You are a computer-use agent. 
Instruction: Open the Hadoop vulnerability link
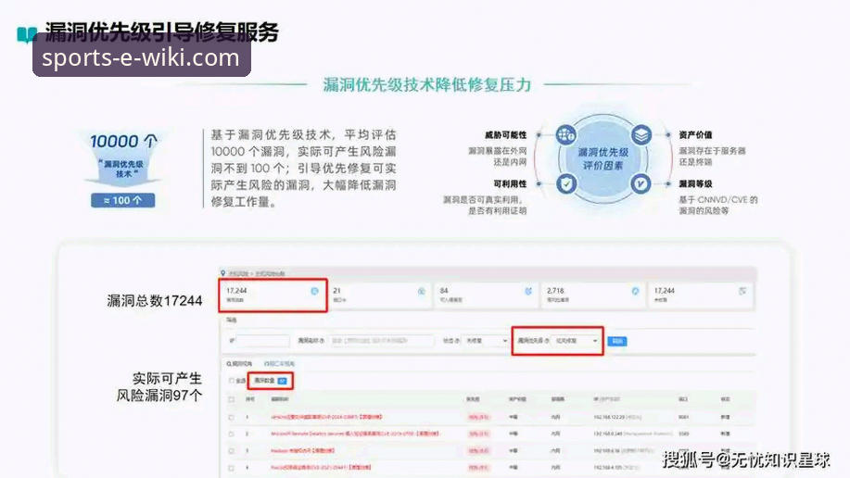point(302,451)
